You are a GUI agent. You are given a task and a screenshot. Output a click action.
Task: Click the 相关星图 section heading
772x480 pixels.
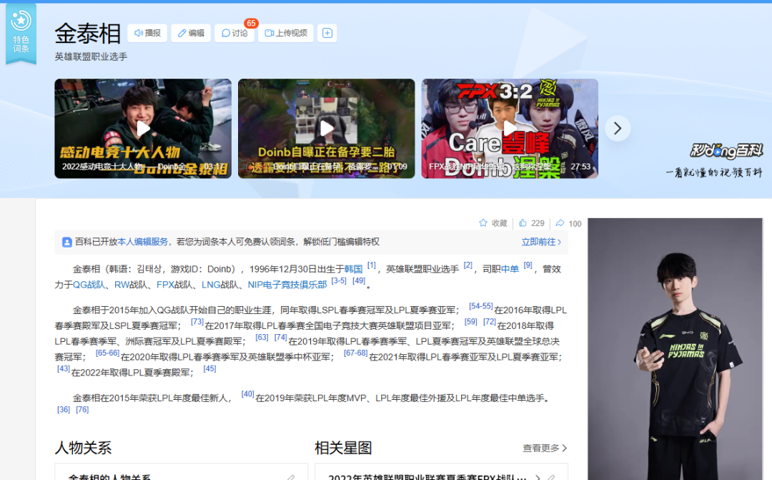click(343, 448)
